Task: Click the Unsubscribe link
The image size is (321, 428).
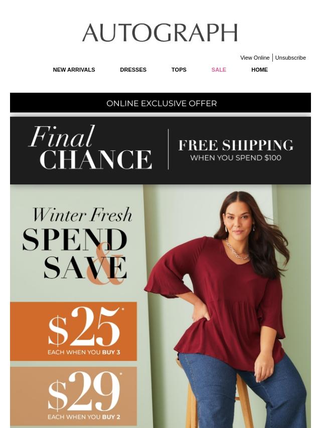Action: [x=290, y=58]
